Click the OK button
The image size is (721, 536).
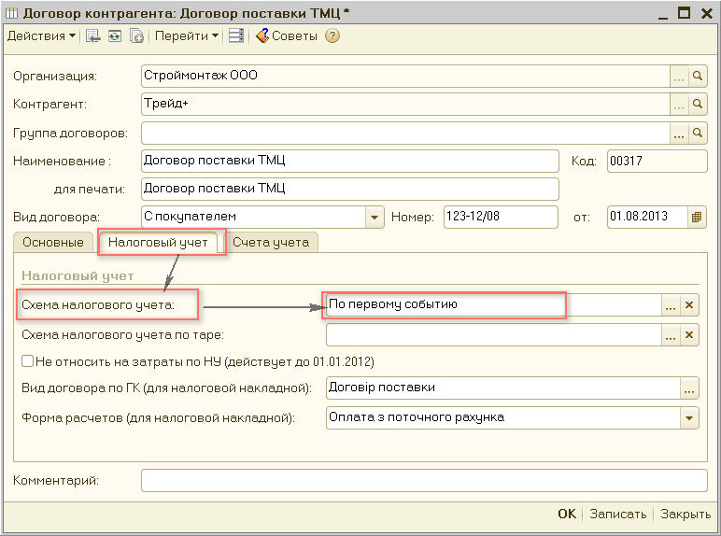566,515
